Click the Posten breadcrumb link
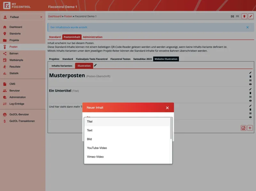The width and height of the screenshot is (256, 191). pyautogui.click(x=68, y=16)
